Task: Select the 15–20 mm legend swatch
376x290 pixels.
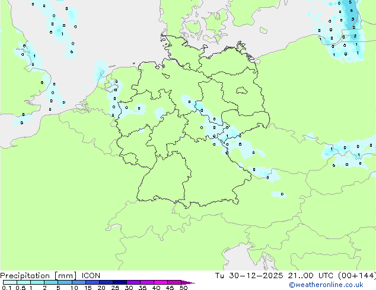Action: point(93,282)
